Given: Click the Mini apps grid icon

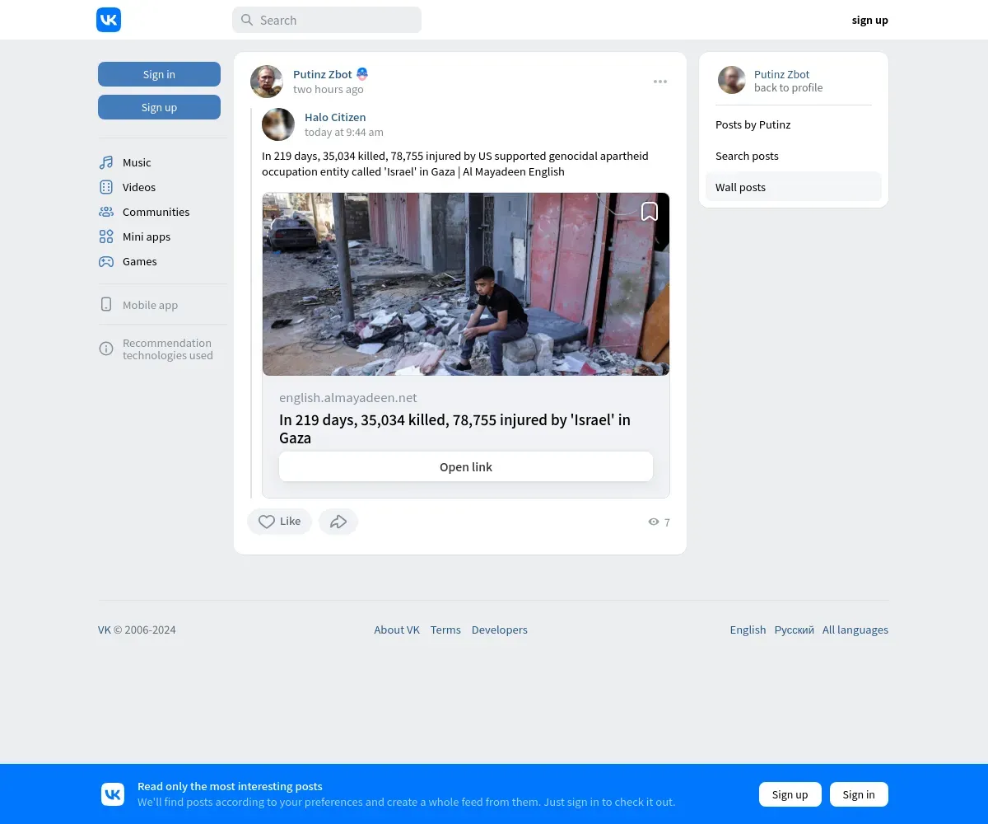Looking at the screenshot, I should coord(106,236).
